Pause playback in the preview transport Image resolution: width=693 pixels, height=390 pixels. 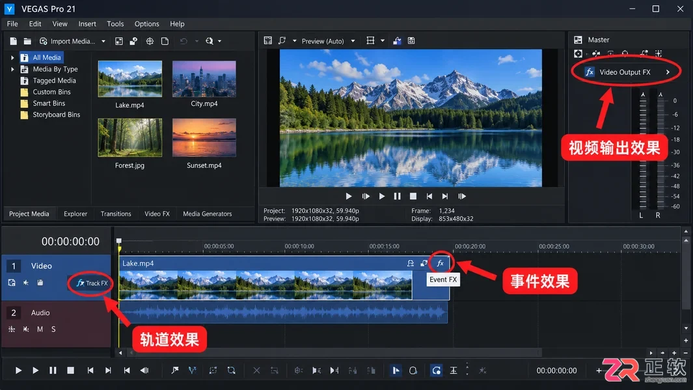point(398,197)
